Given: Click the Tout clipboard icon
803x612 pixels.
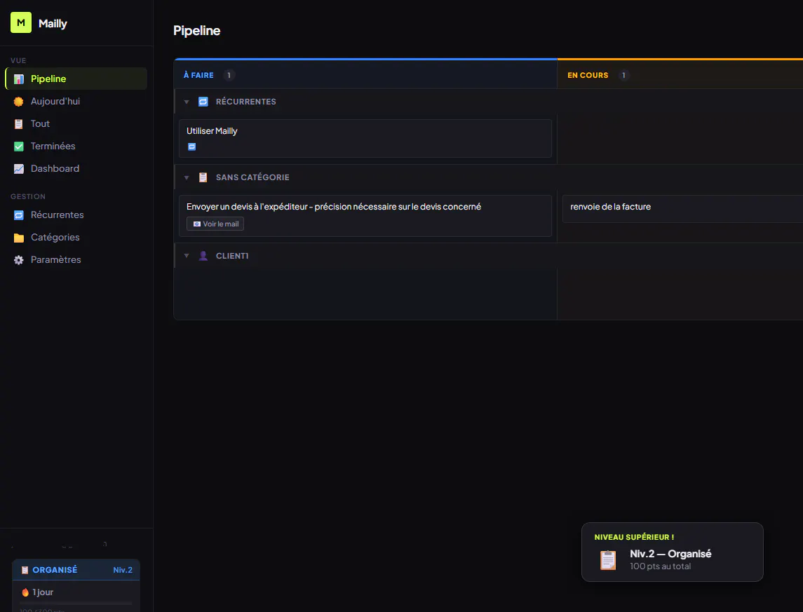Looking at the screenshot, I should pos(19,124).
